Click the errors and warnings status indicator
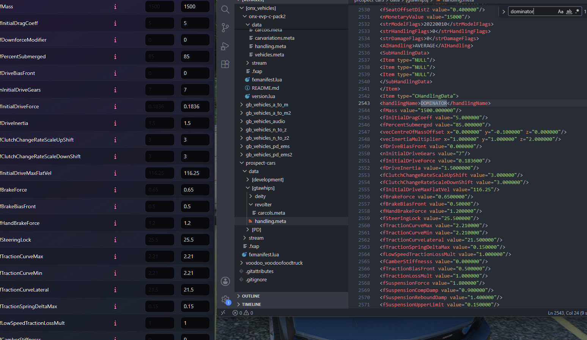 tap(243, 313)
